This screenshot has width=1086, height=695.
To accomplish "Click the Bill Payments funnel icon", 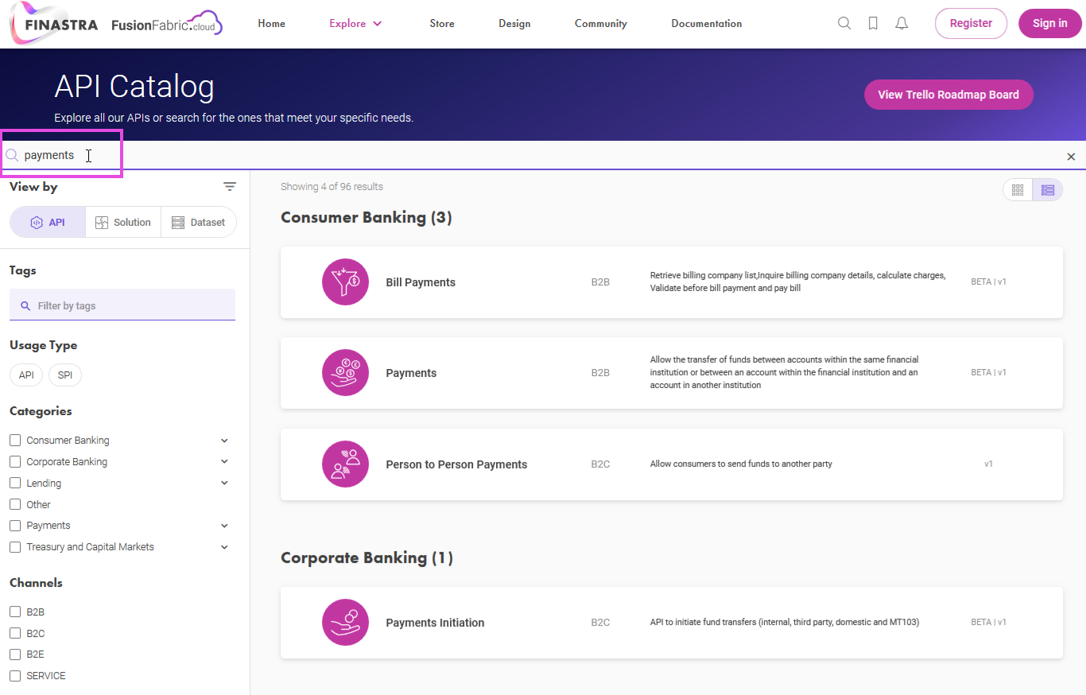I will tap(345, 281).
